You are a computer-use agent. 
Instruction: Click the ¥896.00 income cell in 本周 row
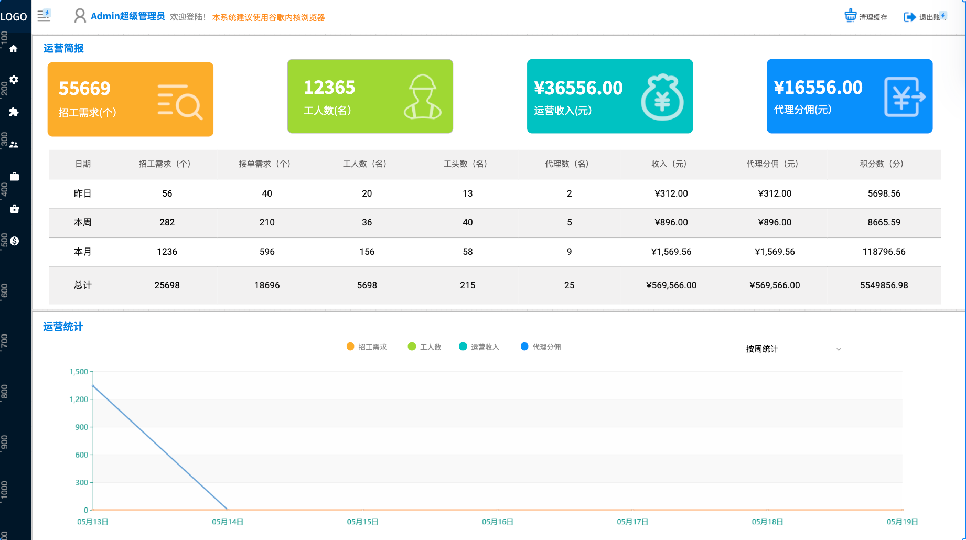click(x=671, y=222)
